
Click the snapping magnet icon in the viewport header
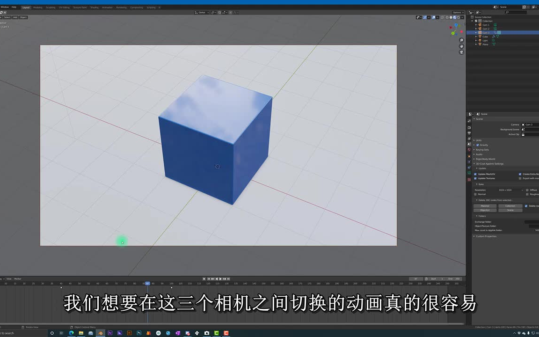point(219,13)
